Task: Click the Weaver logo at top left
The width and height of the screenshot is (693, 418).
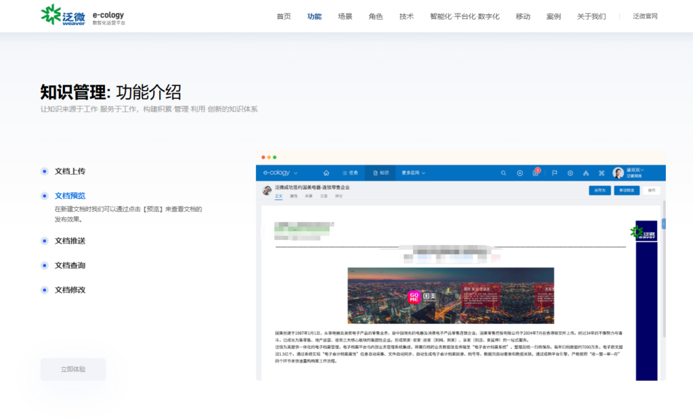Action: (51, 15)
